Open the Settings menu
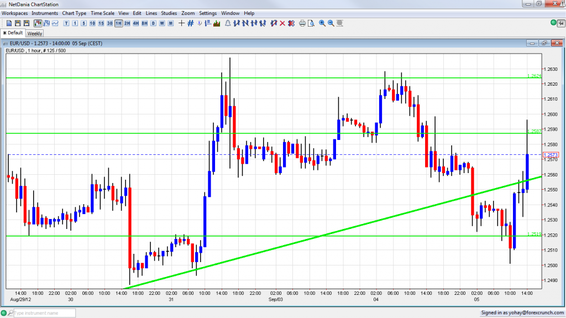The height and width of the screenshot is (318, 566). point(208,13)
